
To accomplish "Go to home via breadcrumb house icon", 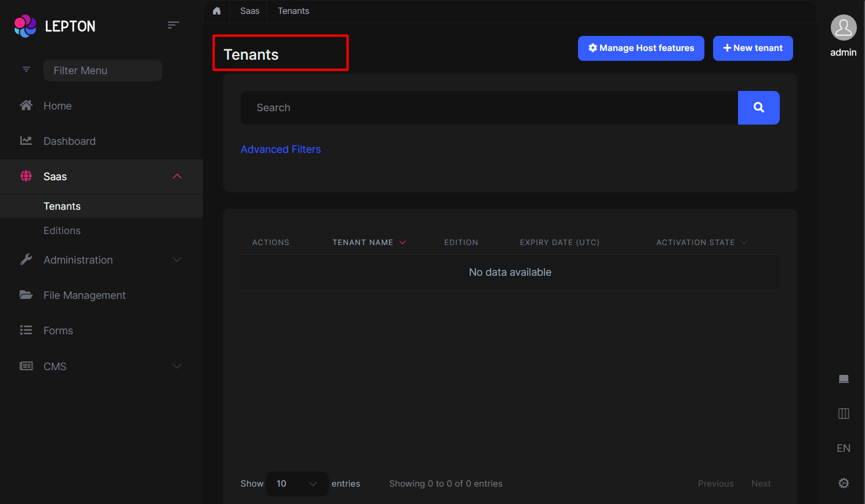I will click(x=217, y=11).
